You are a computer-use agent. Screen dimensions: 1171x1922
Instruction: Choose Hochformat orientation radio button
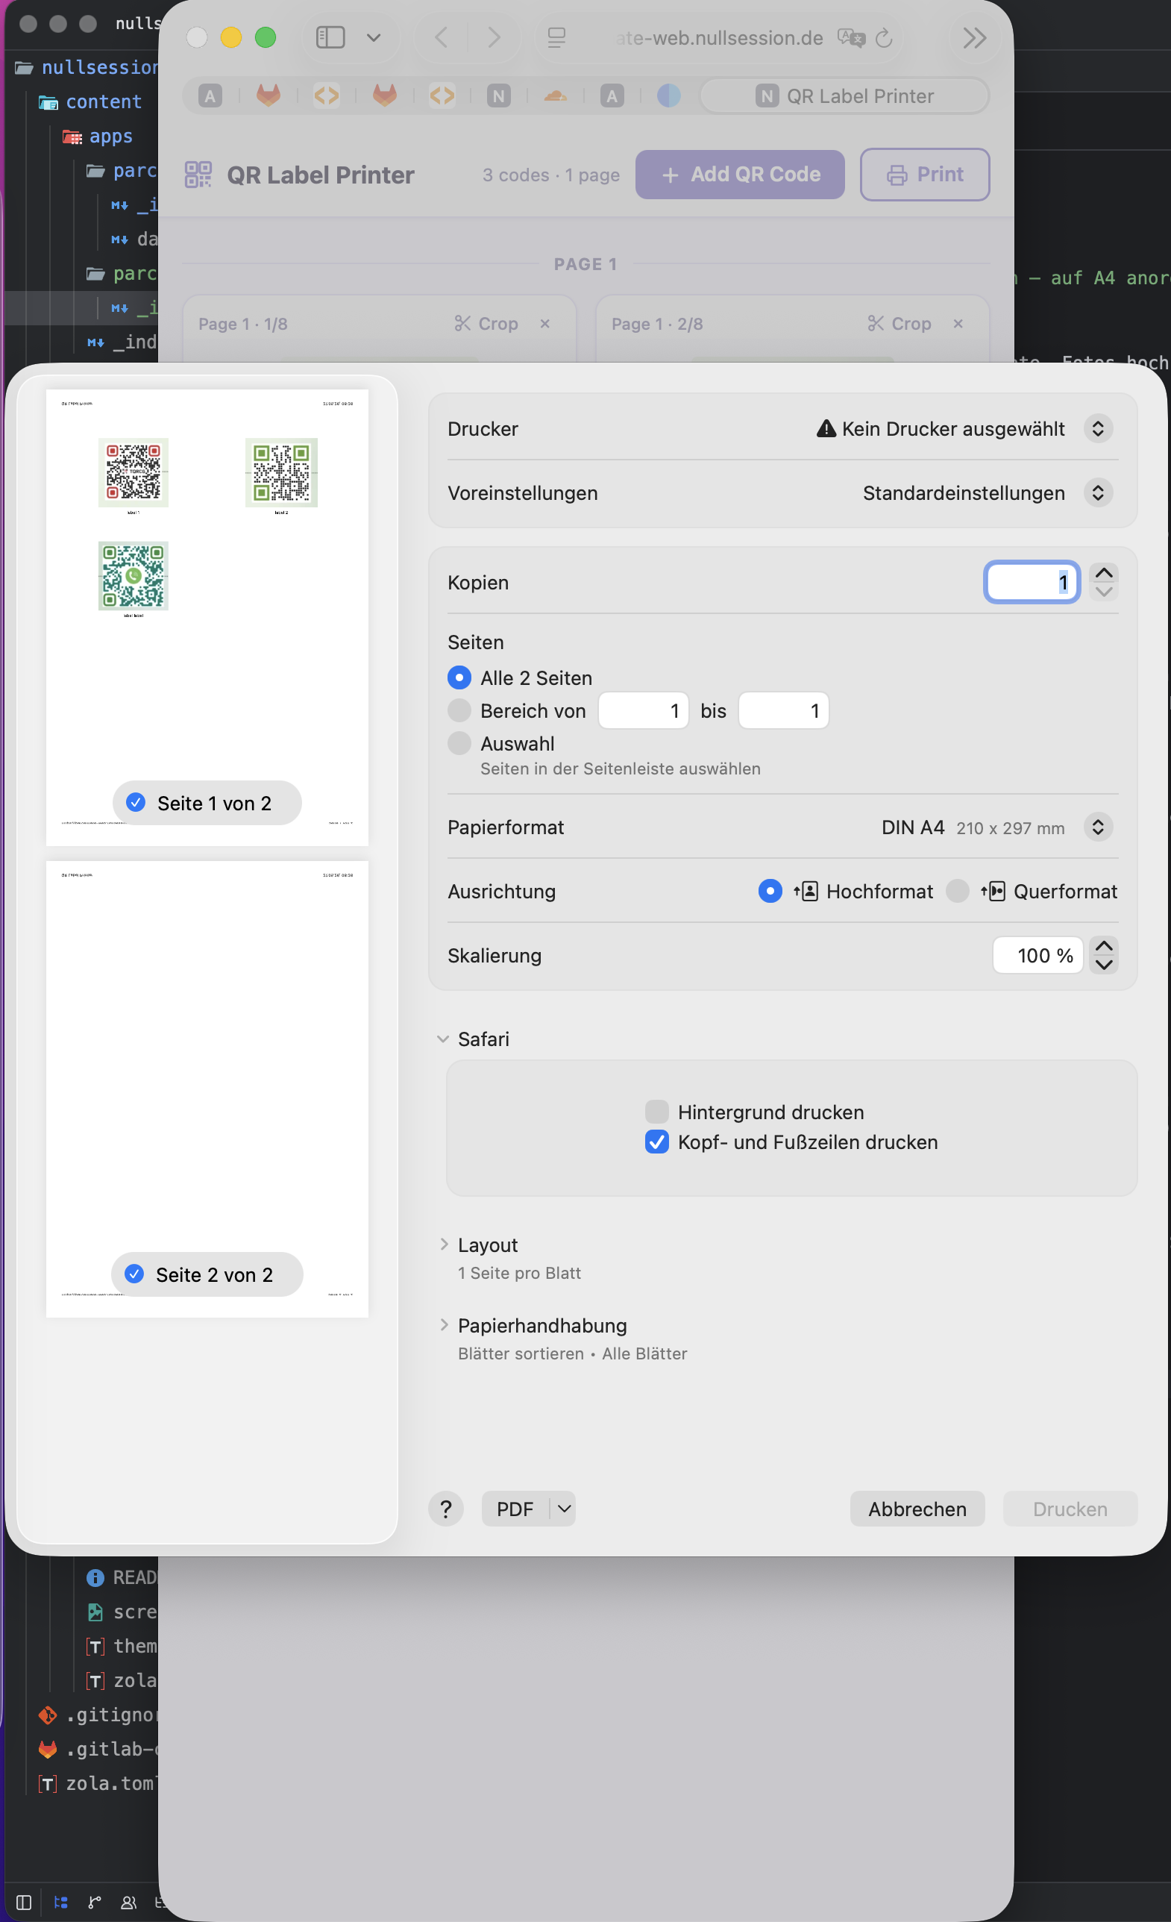click(770, 891)
